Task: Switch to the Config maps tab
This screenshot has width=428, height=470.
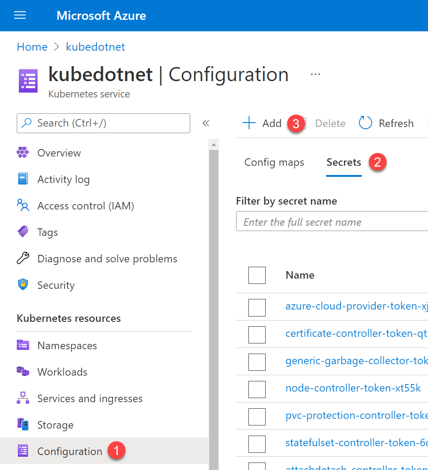Action: tap(274, 162)
